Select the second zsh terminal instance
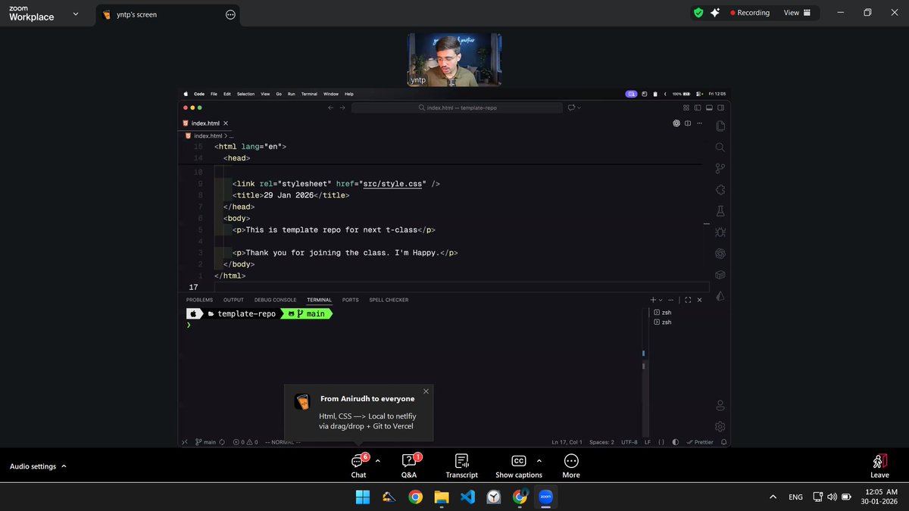 pyautogui.click(x=663, y=322)
